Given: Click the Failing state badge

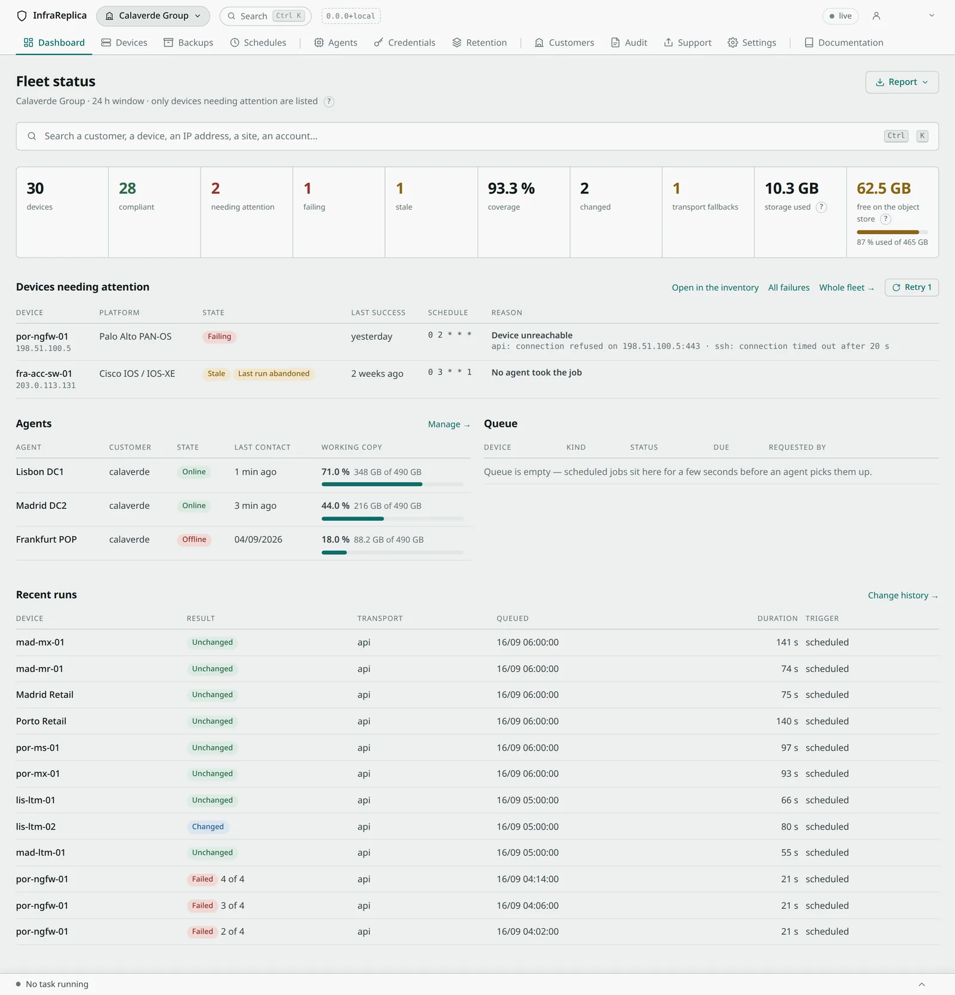Looking at the screenshot, I should tap(219, 337).
